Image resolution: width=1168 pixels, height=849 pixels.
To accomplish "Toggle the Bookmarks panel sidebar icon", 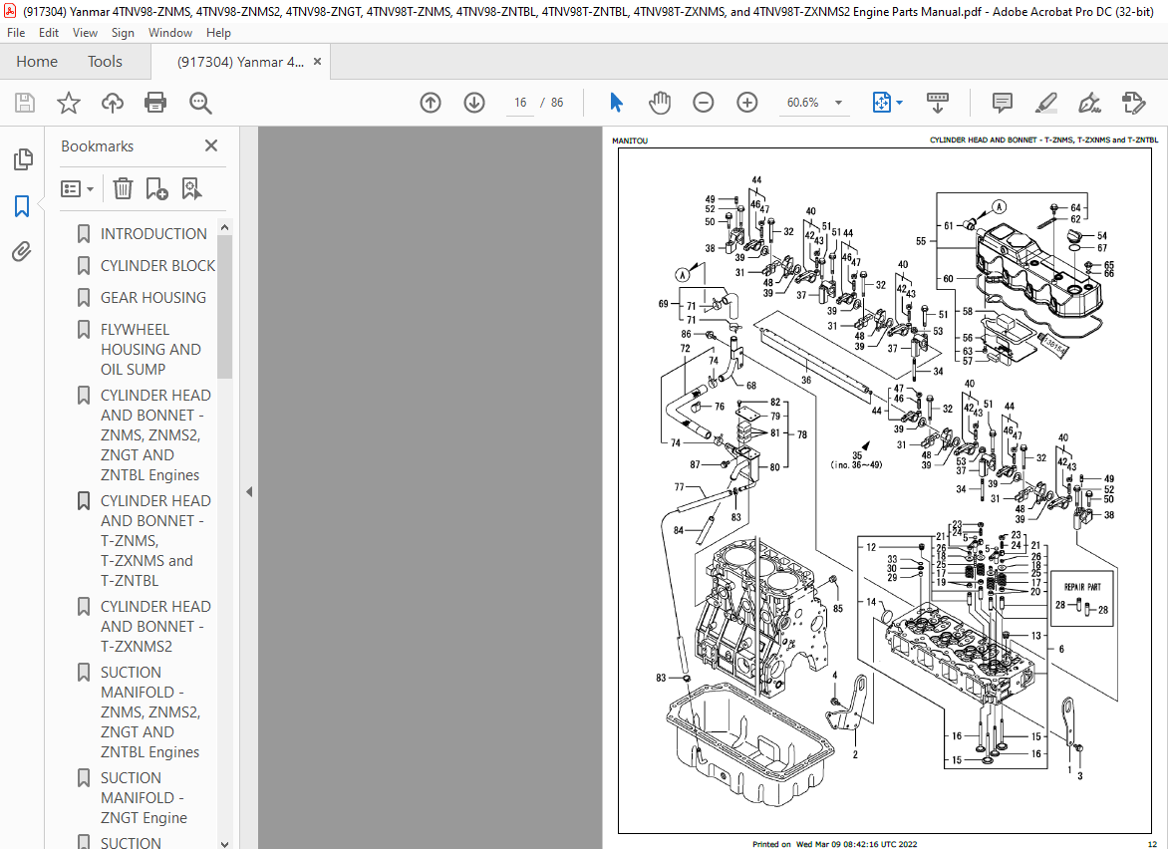I will [22, 205].
